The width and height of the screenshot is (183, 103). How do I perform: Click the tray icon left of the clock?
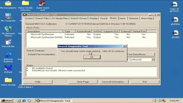(x=164, y=100)
